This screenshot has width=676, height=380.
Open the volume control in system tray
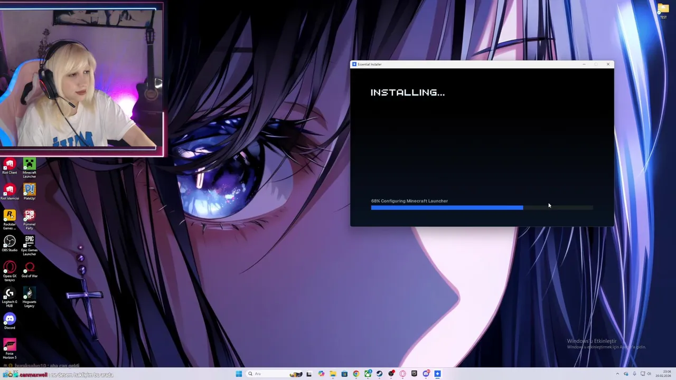tap(649, 374)
